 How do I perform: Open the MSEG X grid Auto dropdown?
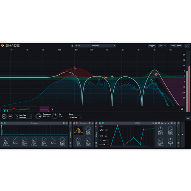click(105, 140)
